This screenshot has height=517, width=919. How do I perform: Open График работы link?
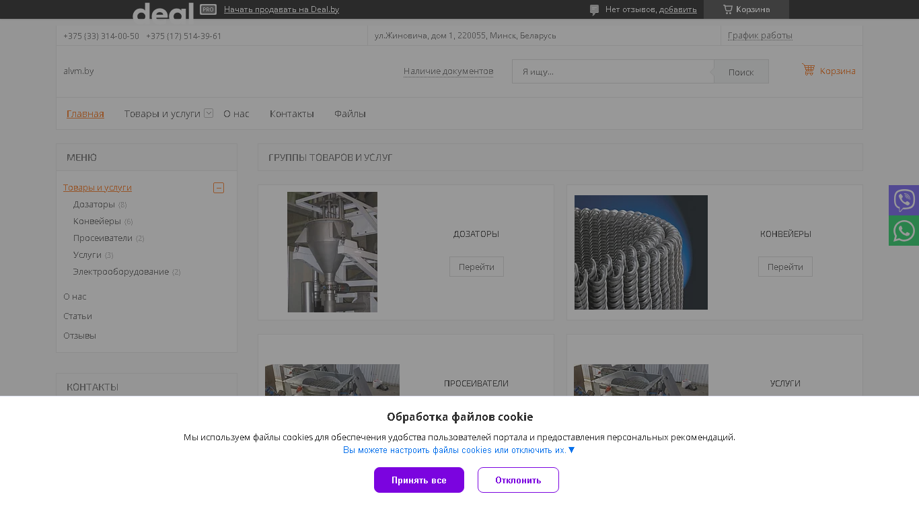click(760, 36)
